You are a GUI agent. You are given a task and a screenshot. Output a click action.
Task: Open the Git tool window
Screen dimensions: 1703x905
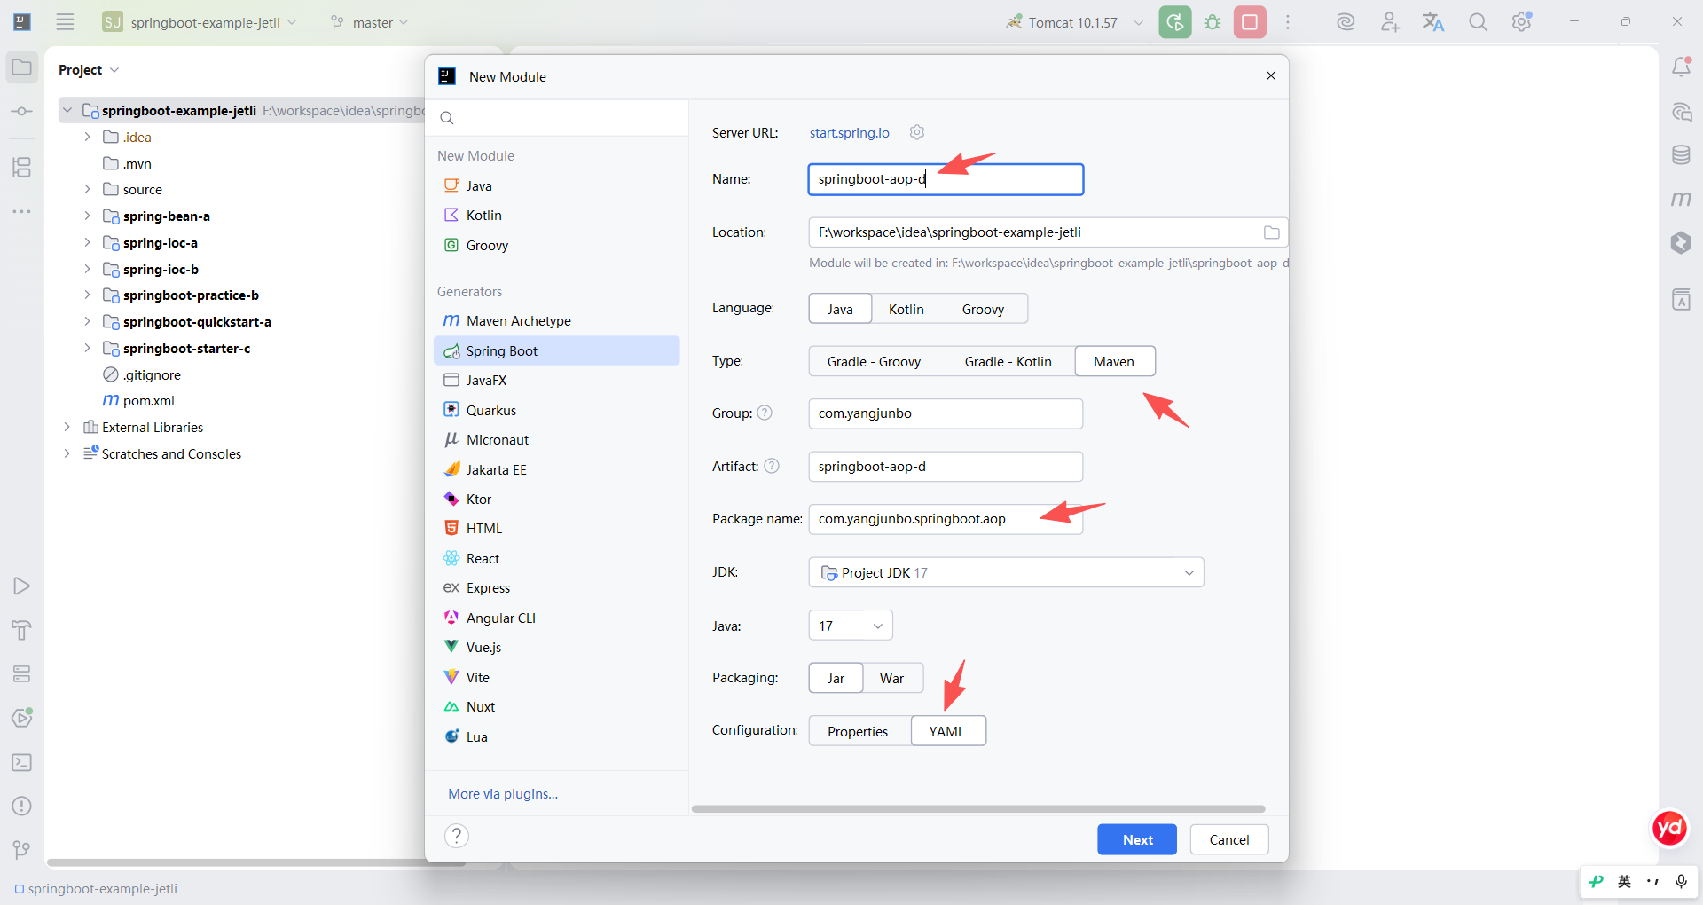pos(22,850)
